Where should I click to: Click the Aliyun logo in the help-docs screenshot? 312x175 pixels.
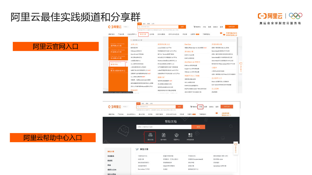(x=115, y=107)
